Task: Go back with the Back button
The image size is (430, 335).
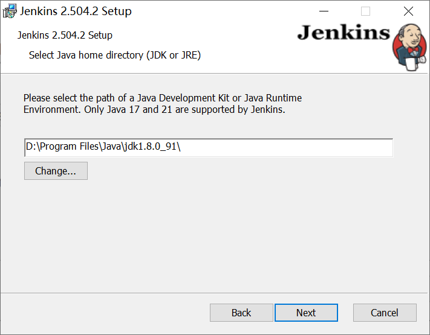Action: 241,313
